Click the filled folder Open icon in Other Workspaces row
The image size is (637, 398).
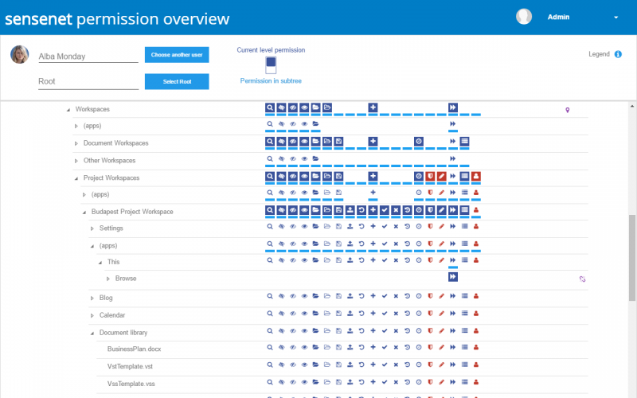(x=315, y=158)
